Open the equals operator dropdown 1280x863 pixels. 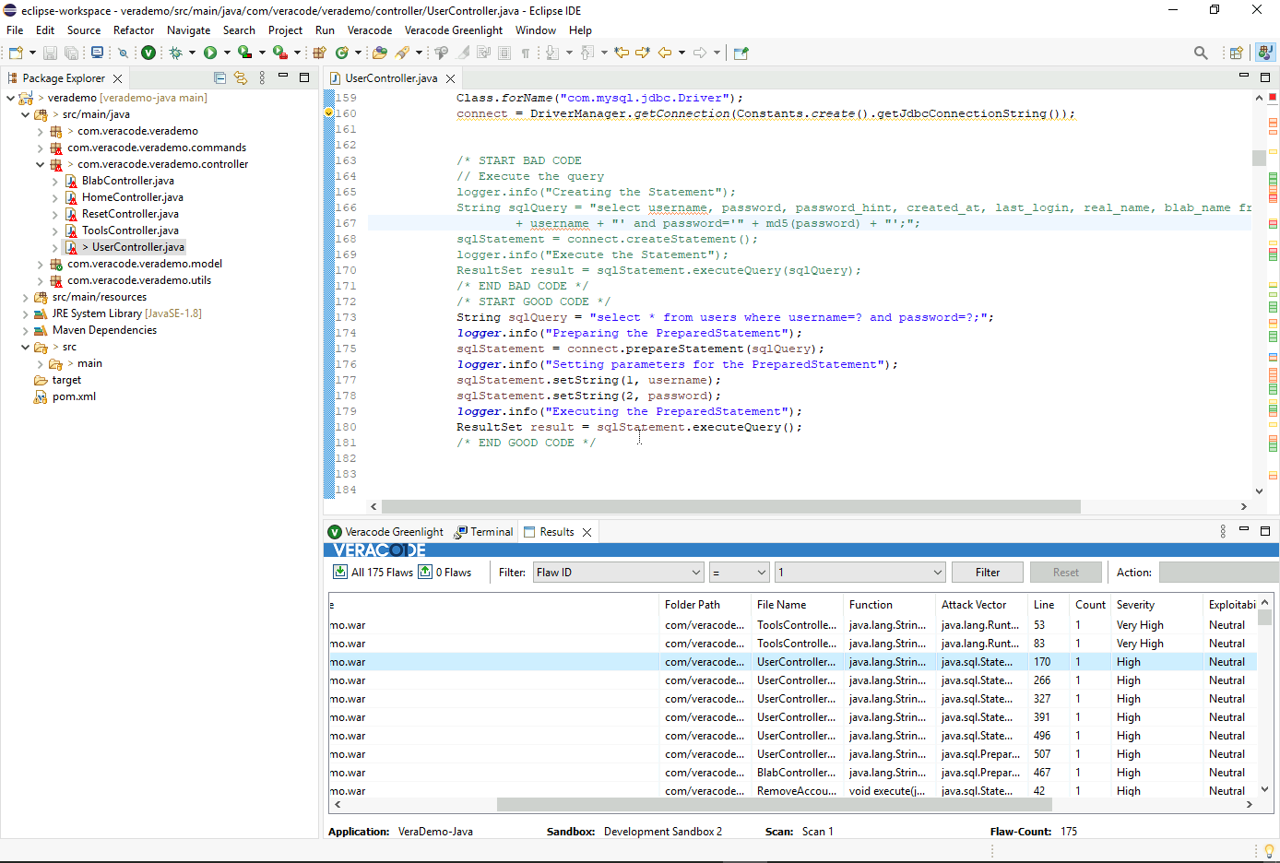739,573
